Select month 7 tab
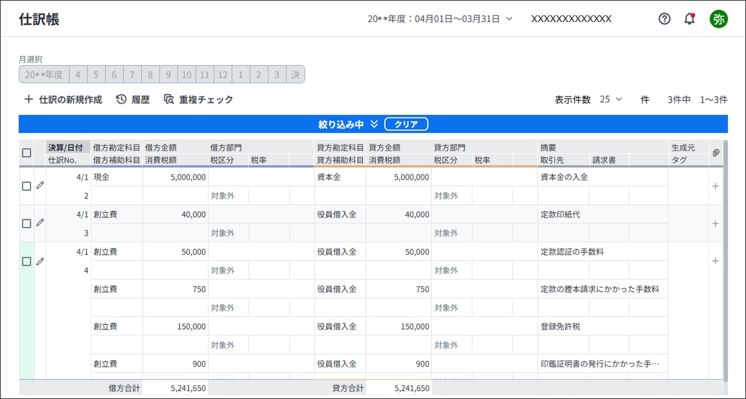The height and width of the screenshot is (399, 746). coord(132,75)
